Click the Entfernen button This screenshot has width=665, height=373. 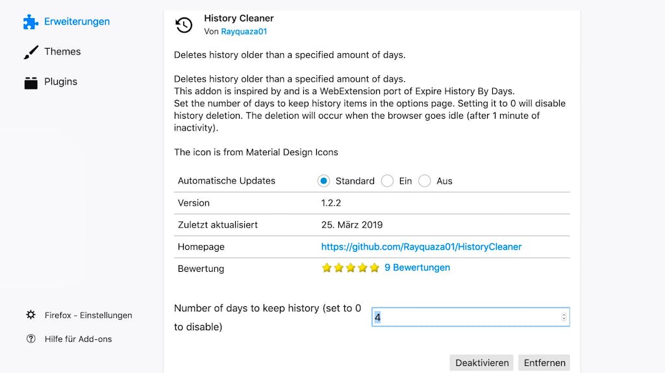(x=545, y=363)
